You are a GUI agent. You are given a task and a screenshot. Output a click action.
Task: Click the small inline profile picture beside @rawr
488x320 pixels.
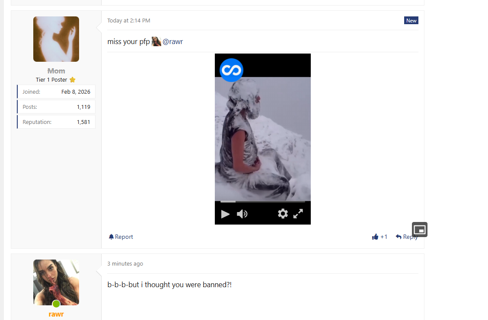click(156, 41)
